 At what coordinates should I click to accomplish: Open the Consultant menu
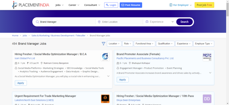[92, 5]
